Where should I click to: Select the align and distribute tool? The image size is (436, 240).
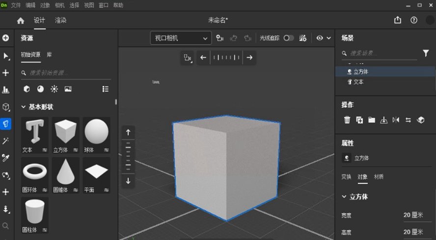click(5, 90)
